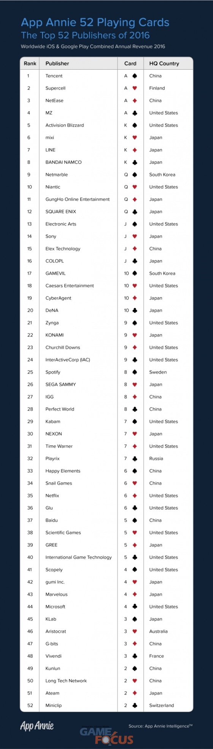This screenshot has width=213, height=749.
Task: Click the spade icon in Tencent's row
Action: coord(135,76)
